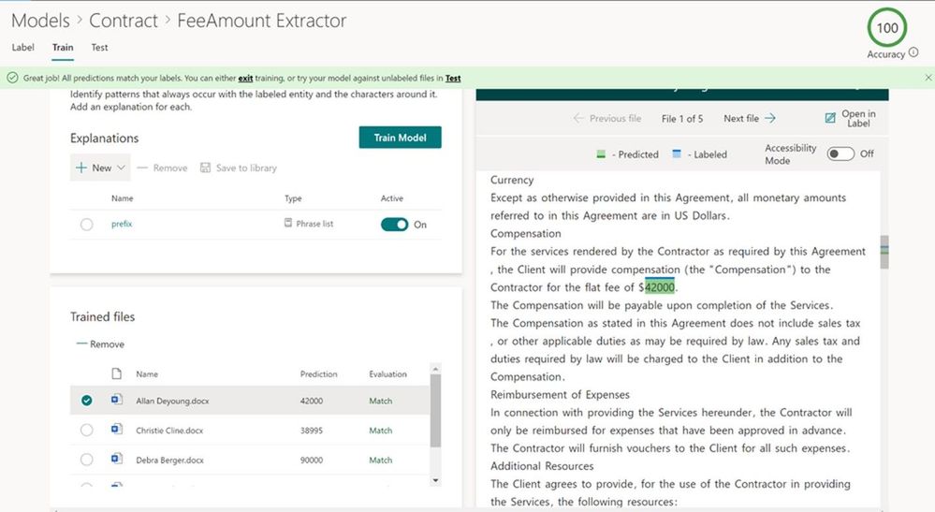
Task: Select the prefix explanation radio button
Action: tap(86, 224)
